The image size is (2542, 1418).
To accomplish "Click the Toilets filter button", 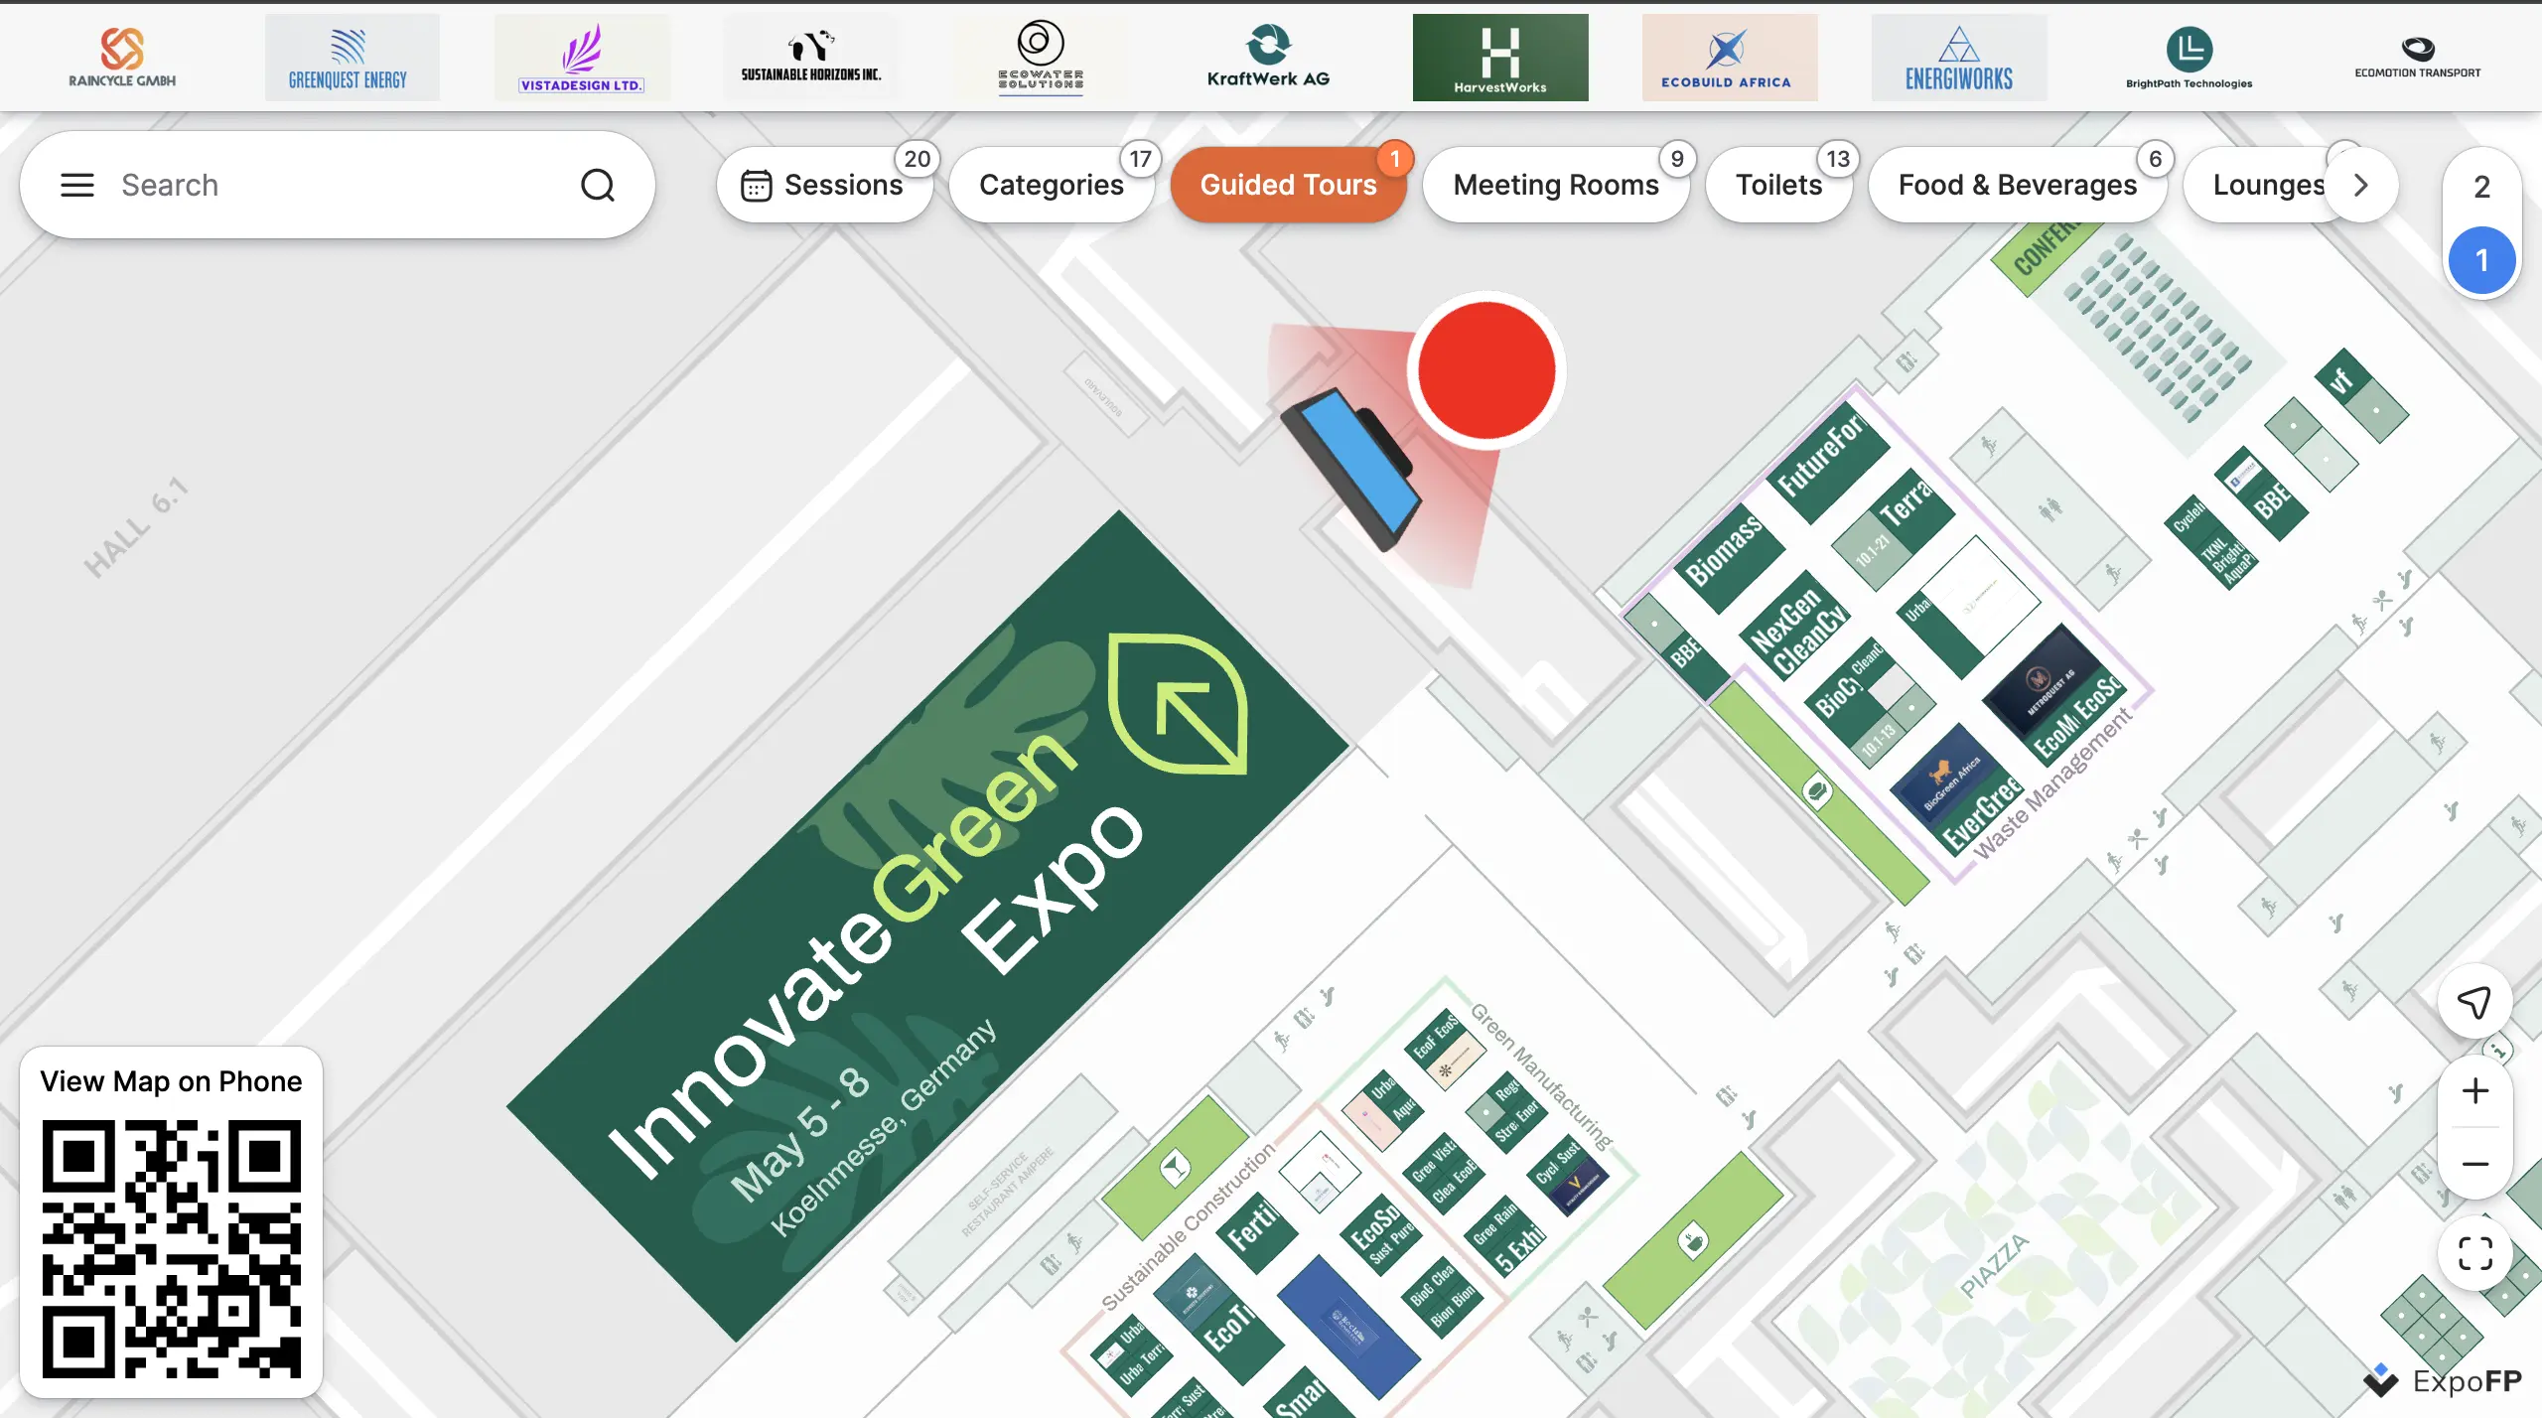I will (1778, 185).
